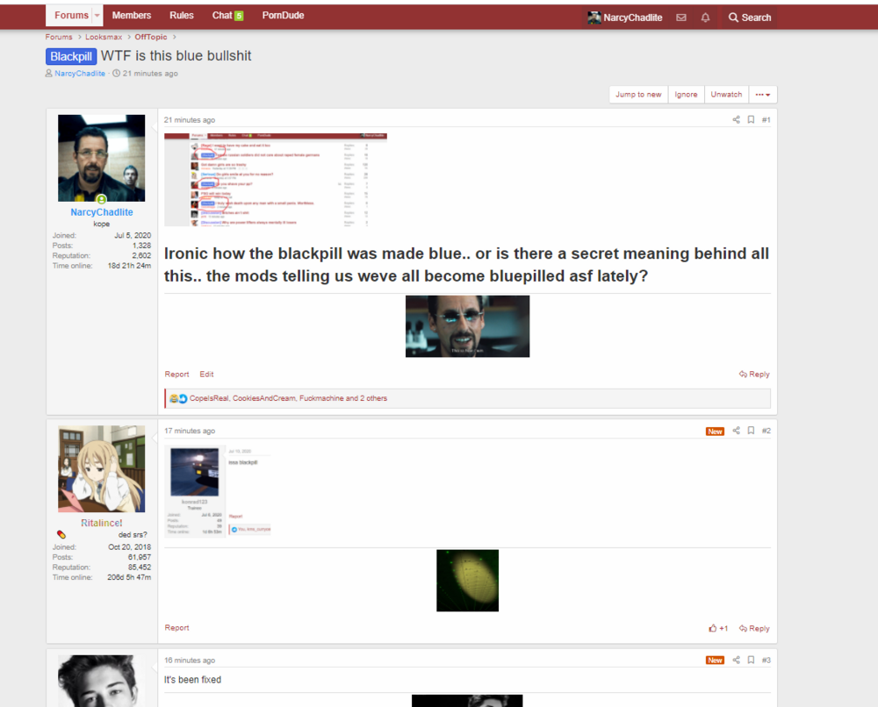
Task: Expand the Forums dropdown arrow
Action: (97, 16)
